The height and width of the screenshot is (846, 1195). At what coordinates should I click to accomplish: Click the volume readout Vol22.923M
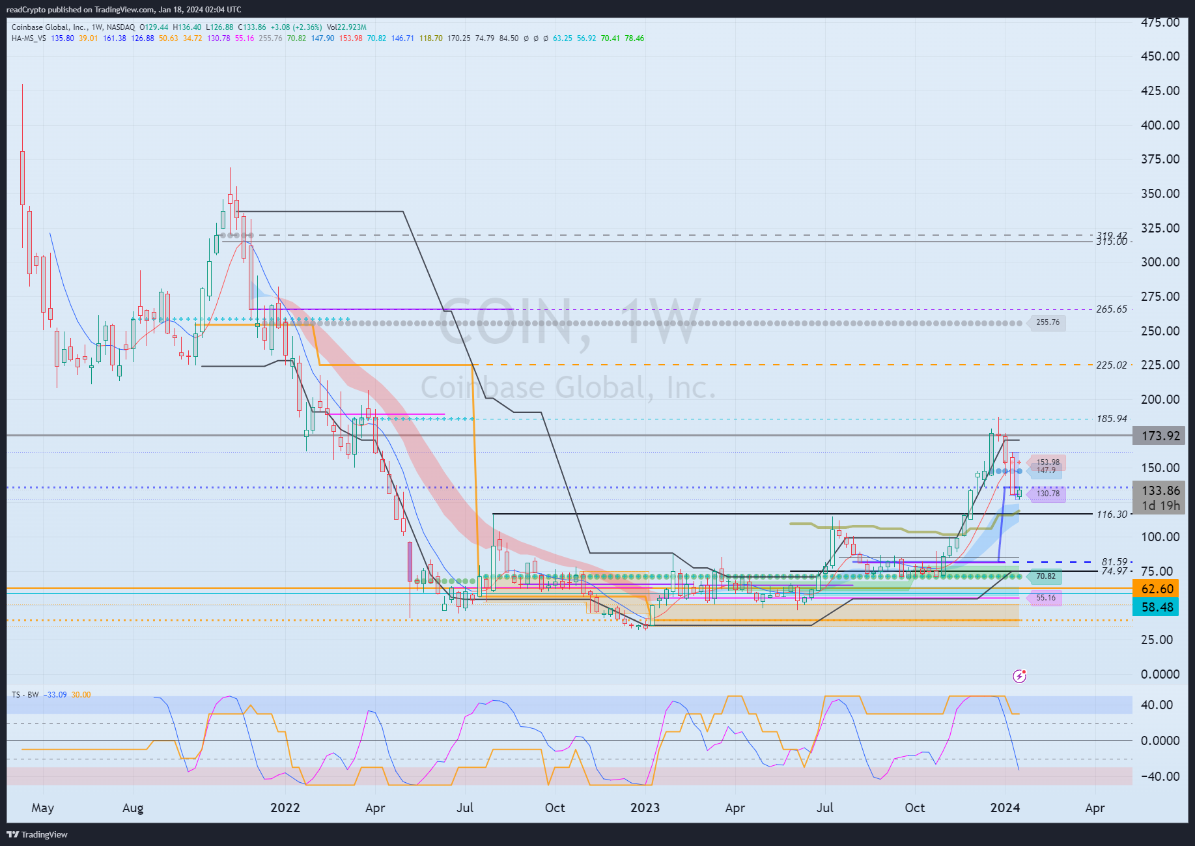(346, 27)
